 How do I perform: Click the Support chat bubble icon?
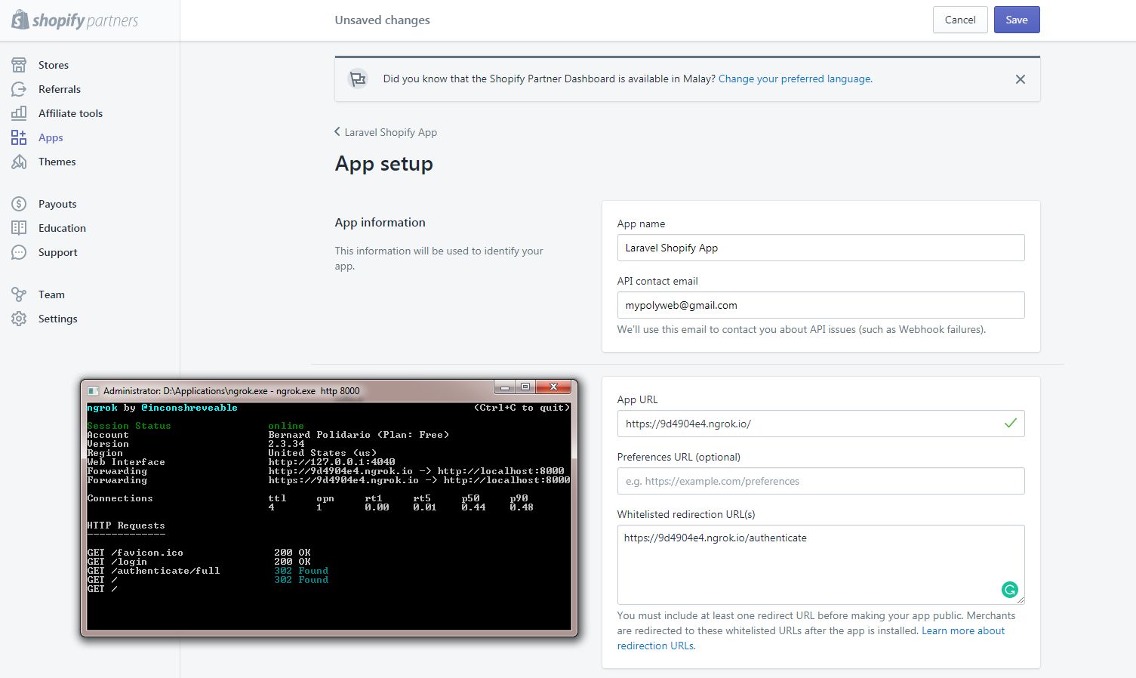pos(19,252)
